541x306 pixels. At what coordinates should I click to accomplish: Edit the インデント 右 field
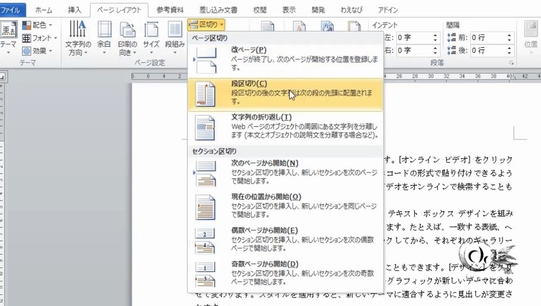point(413,50)
